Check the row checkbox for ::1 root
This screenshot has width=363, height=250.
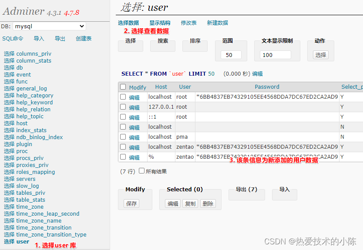[123, 117]
